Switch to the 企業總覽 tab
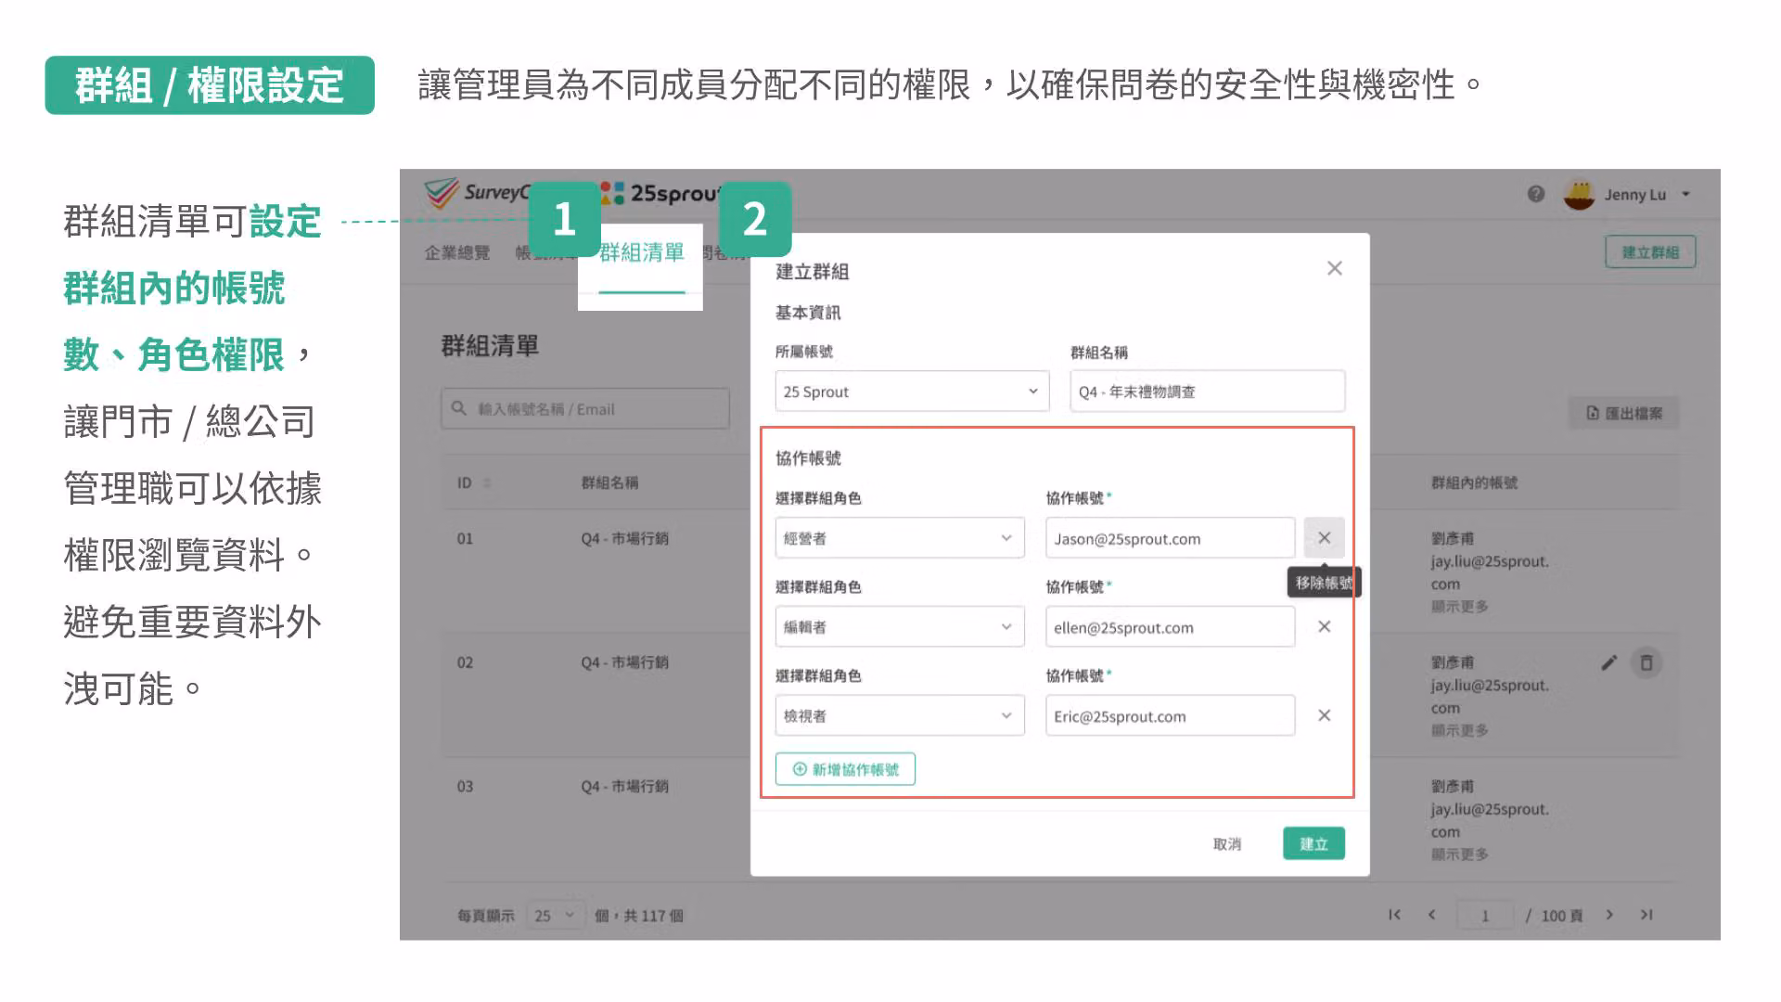Image resolution: width=1781 pixels, height=1002 pixels. tap(457, 252)
